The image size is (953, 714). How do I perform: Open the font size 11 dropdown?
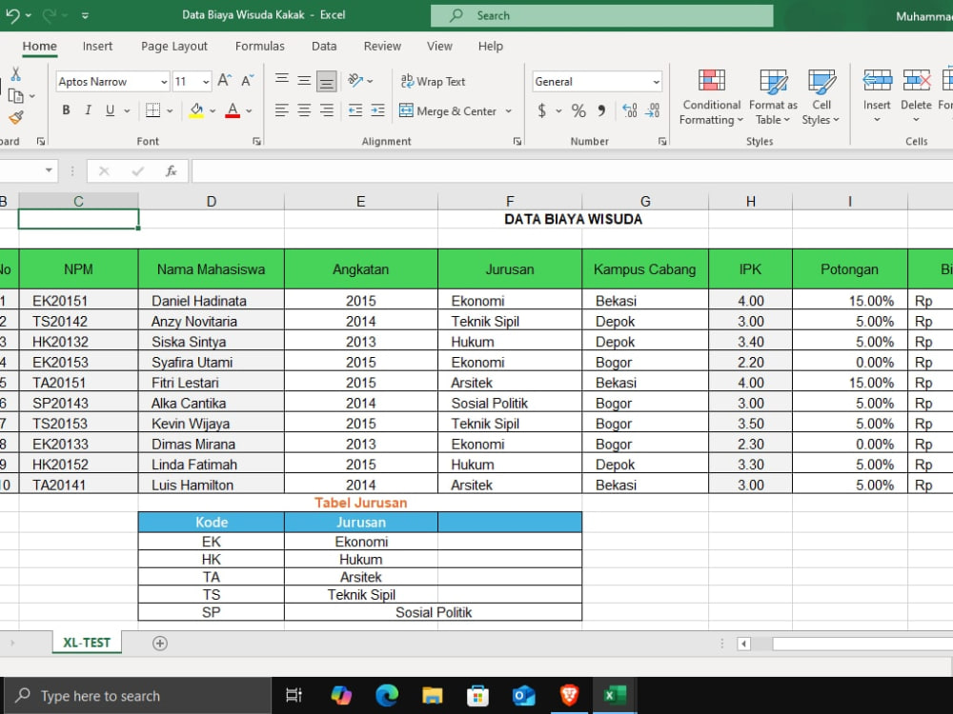(206, 81)
